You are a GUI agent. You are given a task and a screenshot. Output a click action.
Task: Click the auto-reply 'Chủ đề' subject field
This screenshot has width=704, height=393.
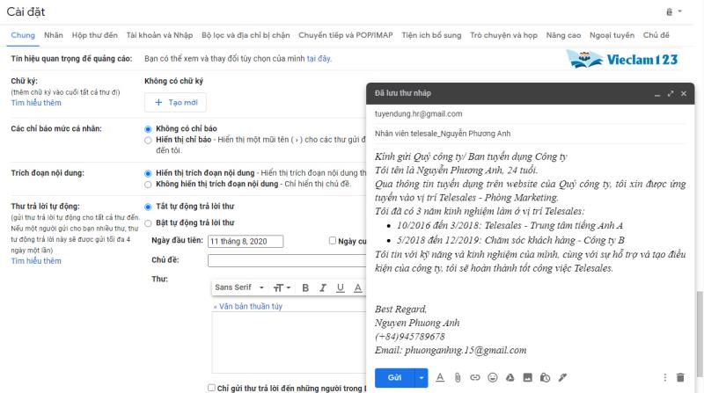(287, 260)
